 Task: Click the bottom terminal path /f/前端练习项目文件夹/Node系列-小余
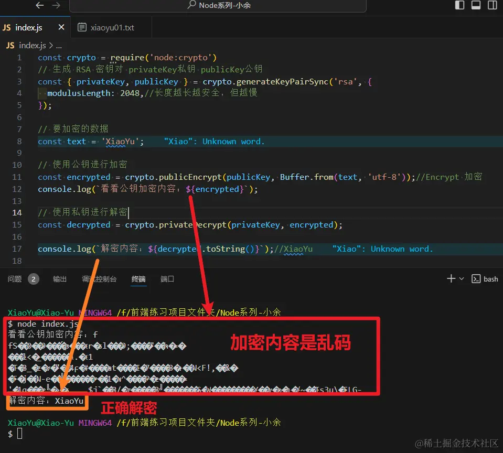(x=199, y=423)
